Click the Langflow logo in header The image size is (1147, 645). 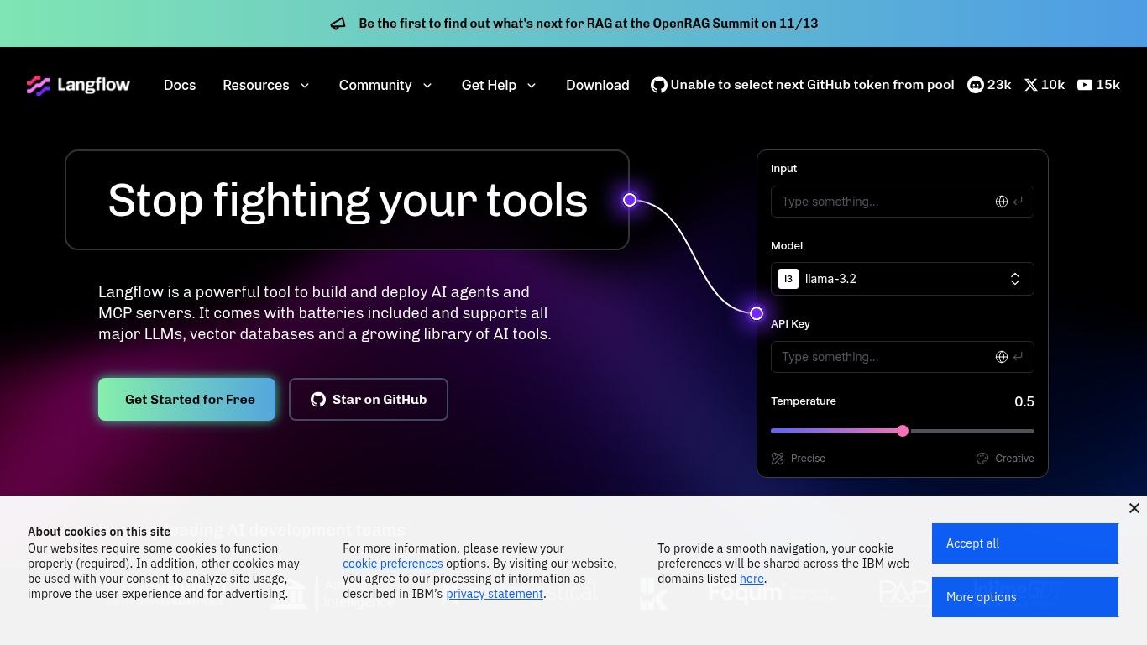(x=78, y=85)
